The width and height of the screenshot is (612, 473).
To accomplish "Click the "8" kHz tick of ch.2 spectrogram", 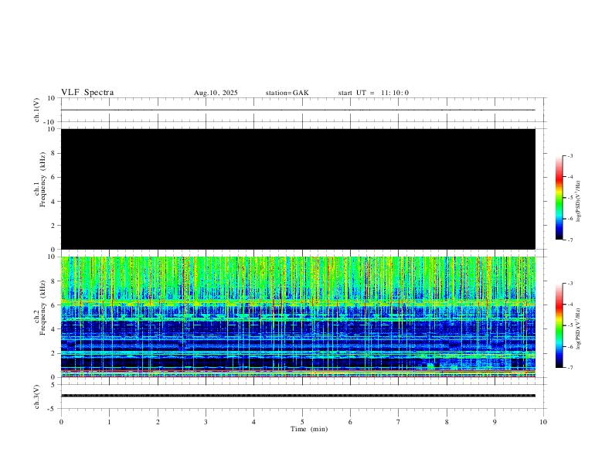I will (54, 281).
